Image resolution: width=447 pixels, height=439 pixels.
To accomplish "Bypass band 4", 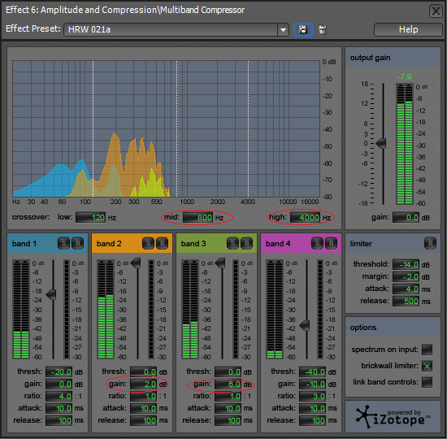I will click(331, 243).
